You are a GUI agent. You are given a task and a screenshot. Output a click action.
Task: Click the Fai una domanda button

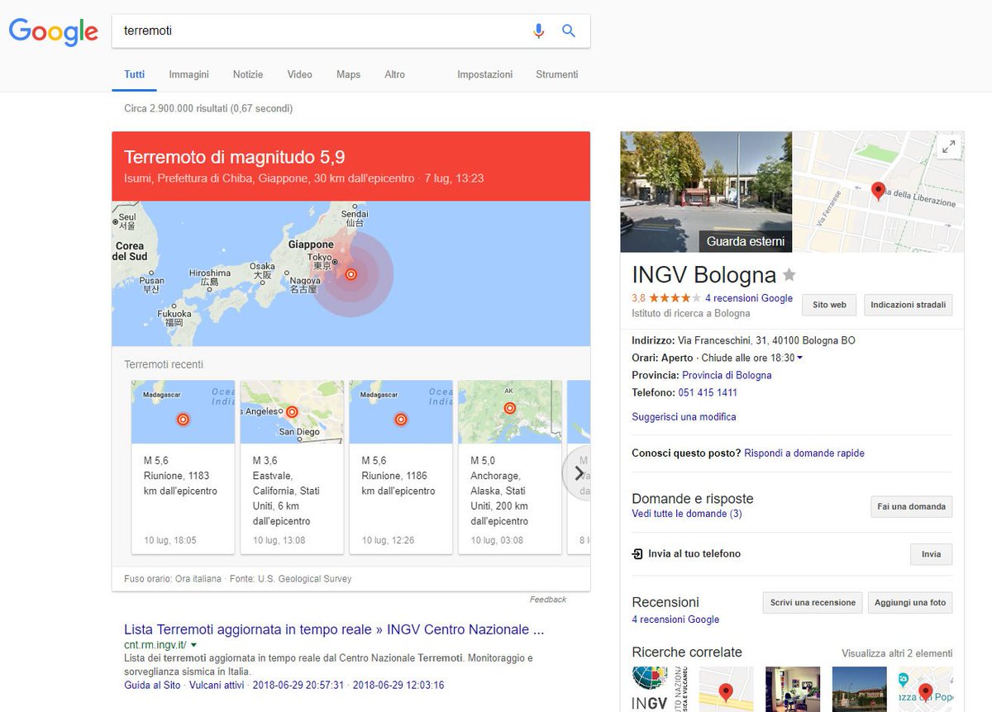pos(912,506)
